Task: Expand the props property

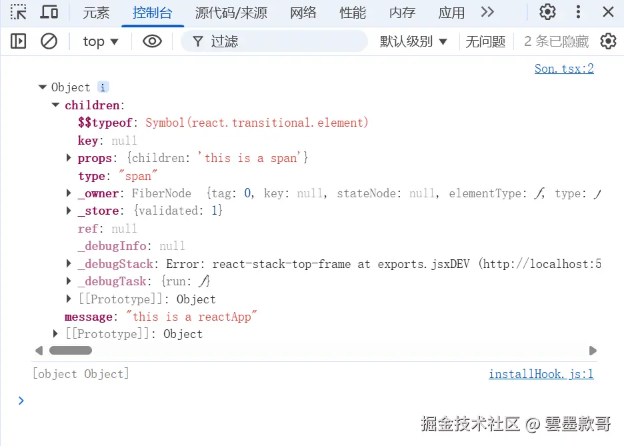Action: point(69,158)
